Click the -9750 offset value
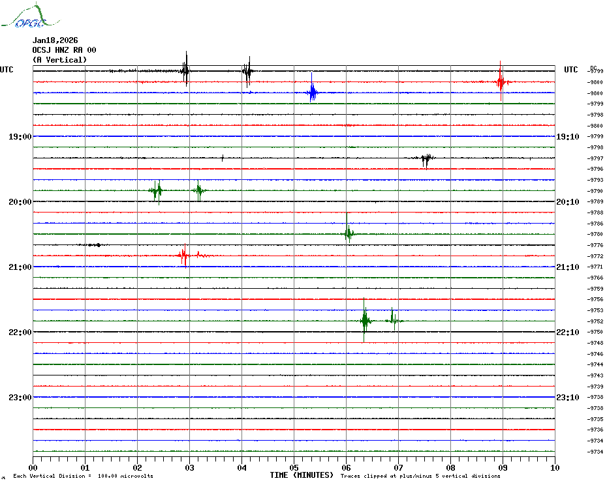The width and height of the screenshot is (607, 485). (595, 332)
